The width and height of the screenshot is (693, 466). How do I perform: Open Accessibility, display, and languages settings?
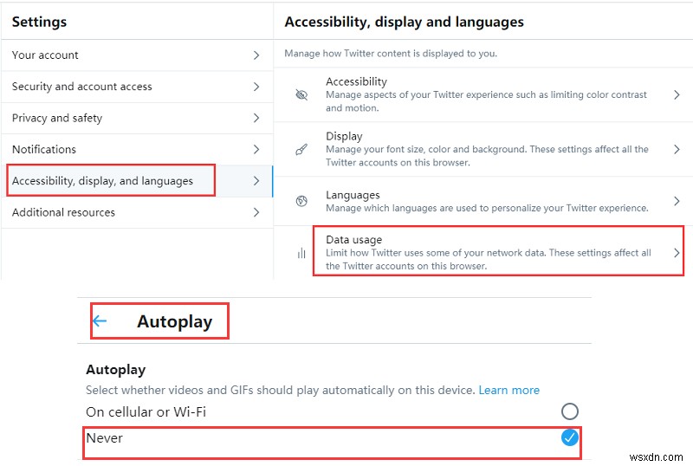102,181
